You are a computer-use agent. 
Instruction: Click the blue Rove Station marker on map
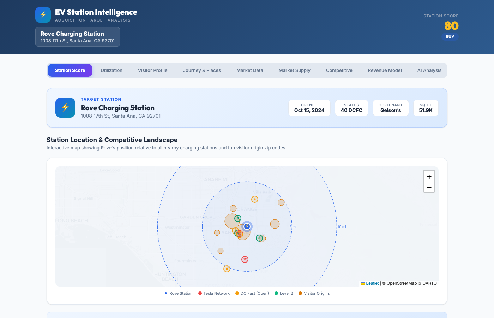point(247,226)
